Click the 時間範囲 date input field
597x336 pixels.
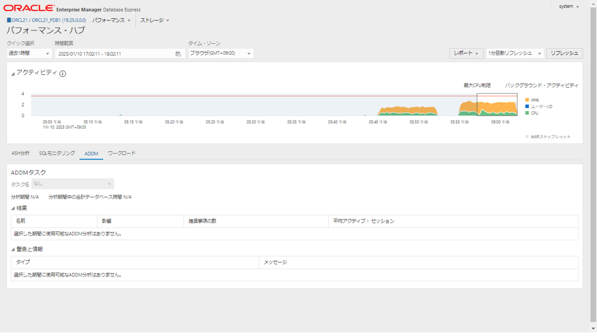114,53
